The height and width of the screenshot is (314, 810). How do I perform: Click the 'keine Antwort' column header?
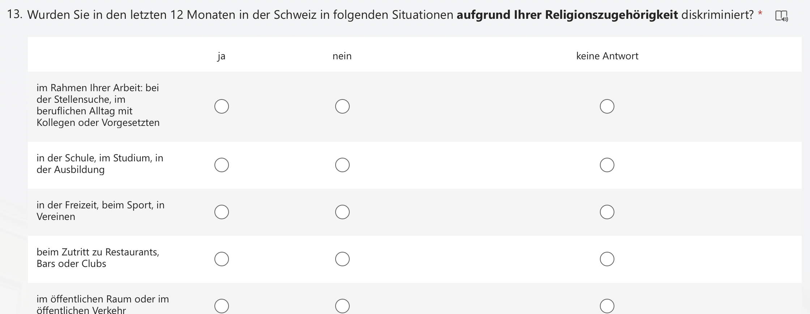[x=607, y=56]
